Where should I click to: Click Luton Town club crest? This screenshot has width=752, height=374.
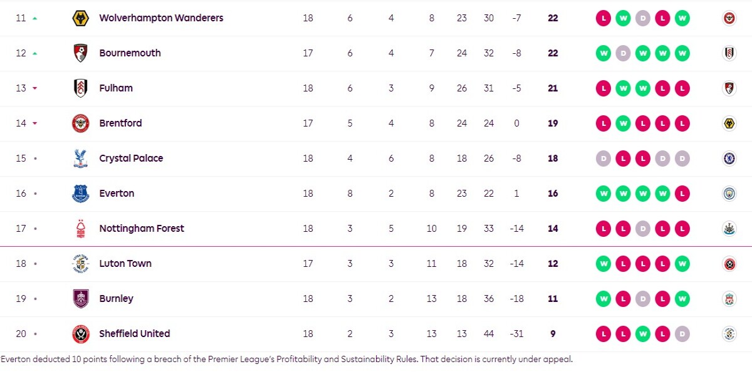pyautogui.click(x=81, y=264)
